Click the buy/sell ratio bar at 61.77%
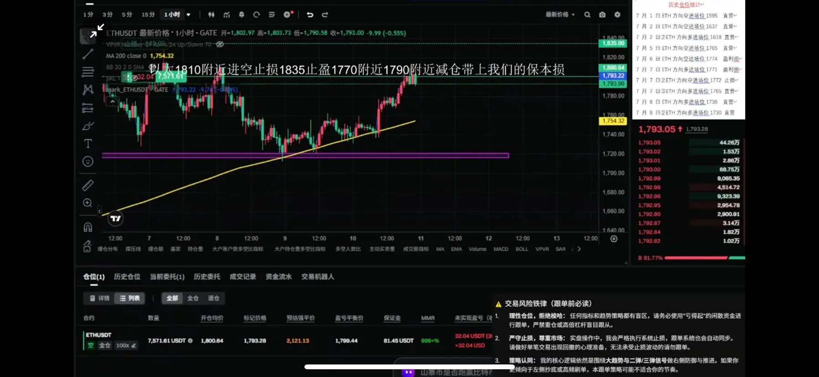 click(705, 258)
